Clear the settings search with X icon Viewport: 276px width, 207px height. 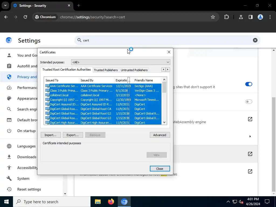point(255,40)
